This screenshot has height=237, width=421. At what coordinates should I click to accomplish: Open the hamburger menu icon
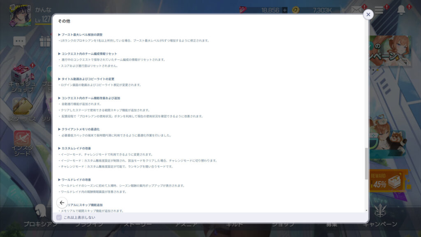pos(379,10)
